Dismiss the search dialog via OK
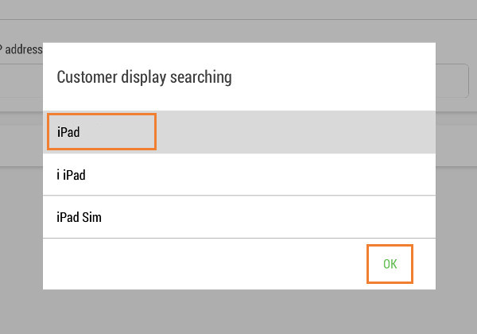Screen dimensions: 477x334 click(390, 264)
